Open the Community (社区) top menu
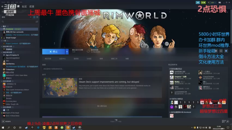 tap(24, 6)
